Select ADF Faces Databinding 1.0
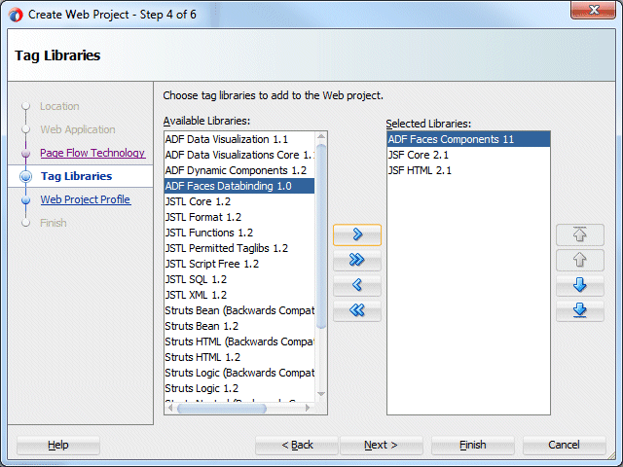The width and height of the screenshot is (623, 467). coord(239,186)
